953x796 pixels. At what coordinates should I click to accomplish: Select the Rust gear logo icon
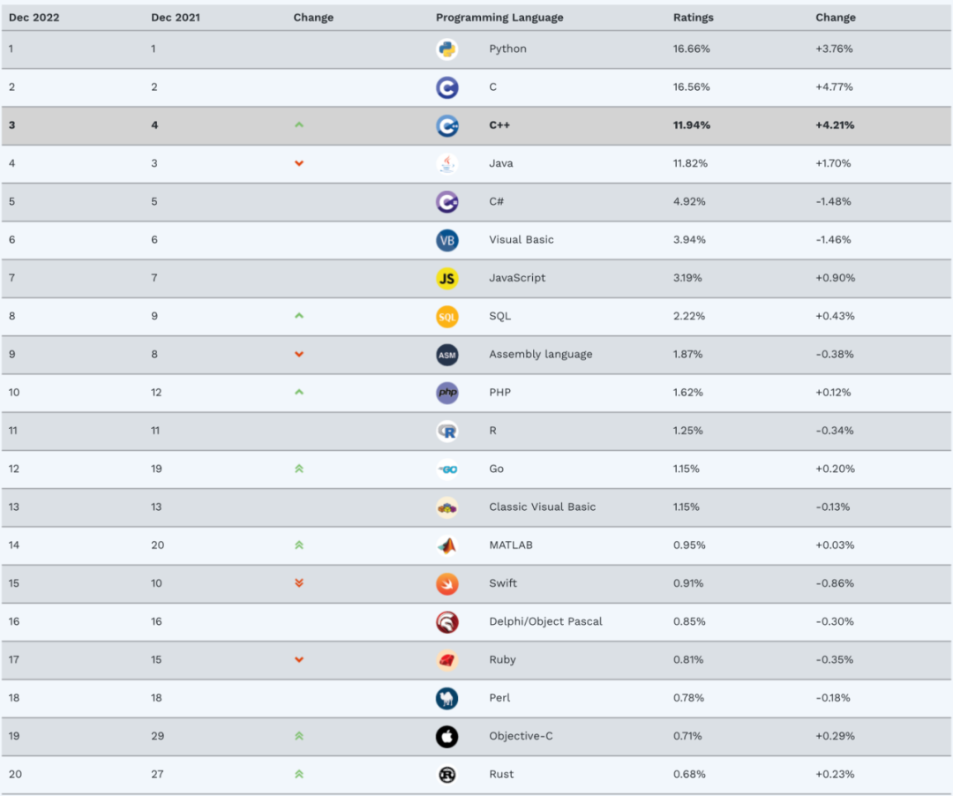coord(446,775)
